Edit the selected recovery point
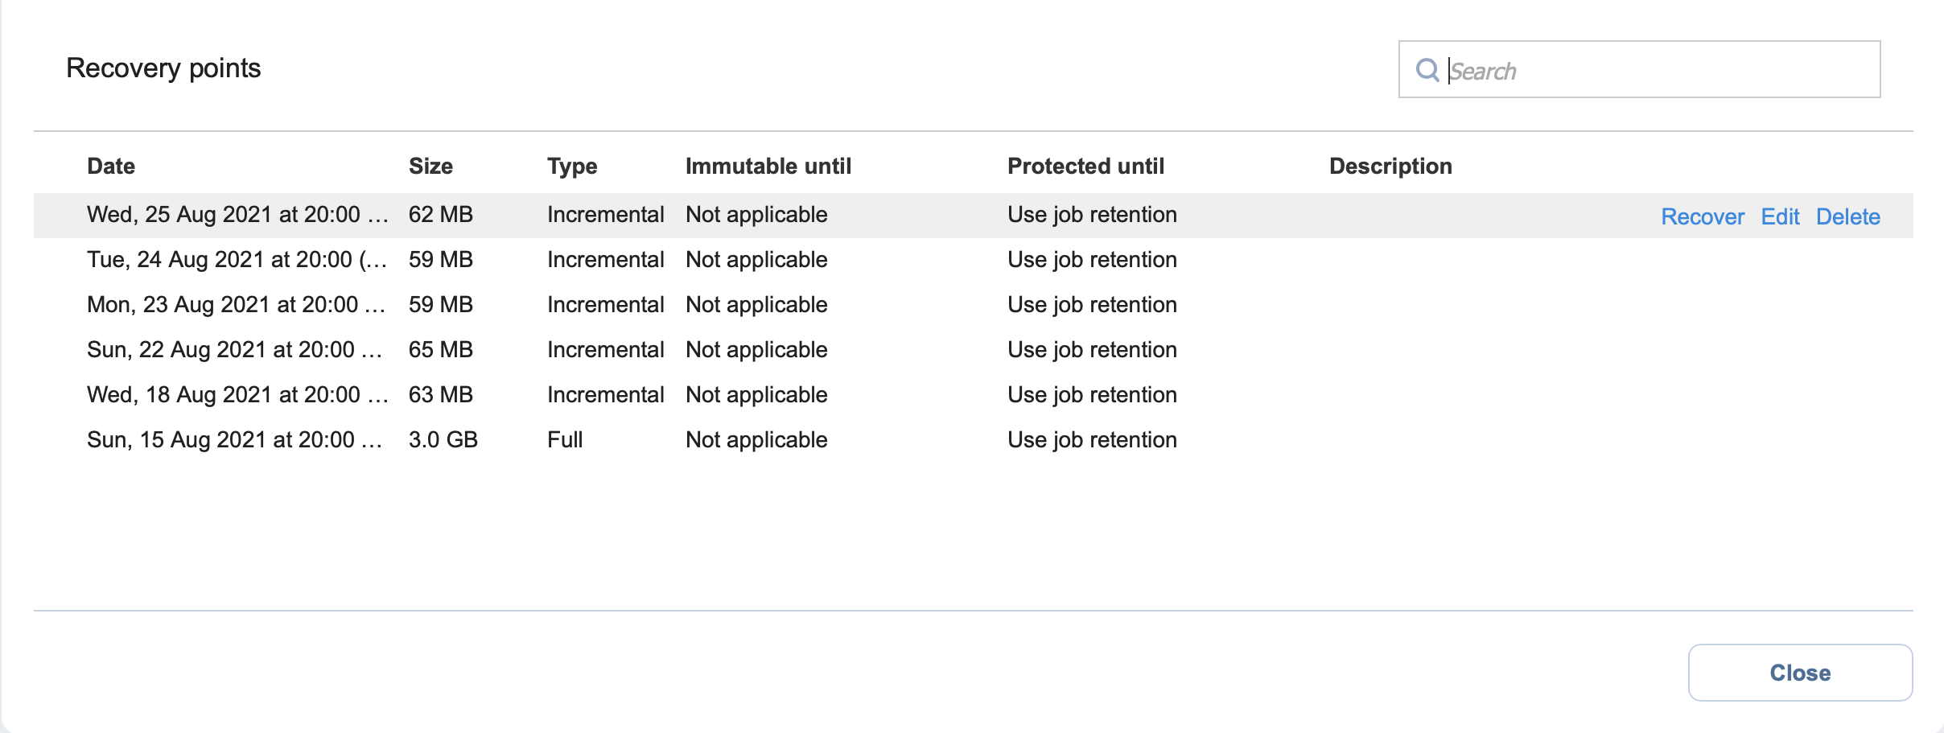Viewport: 1944px width, 733px height. click(1780, 216)
